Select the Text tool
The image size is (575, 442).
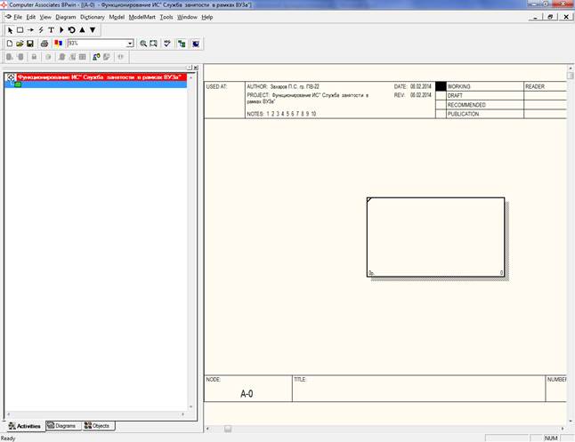(51, 30)
